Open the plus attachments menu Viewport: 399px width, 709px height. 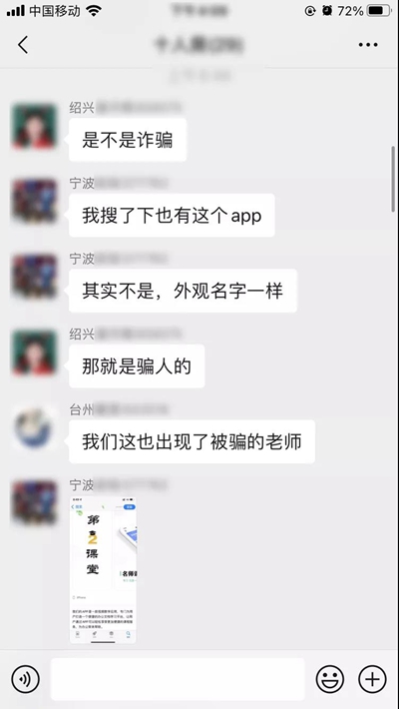[x=372, y=679]
